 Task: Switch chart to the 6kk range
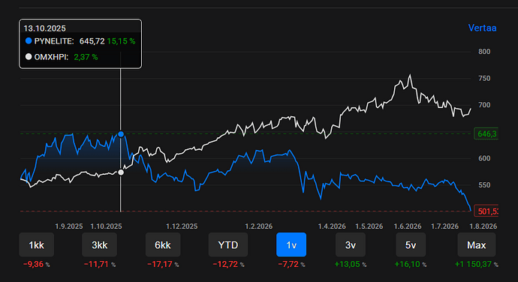163,244
